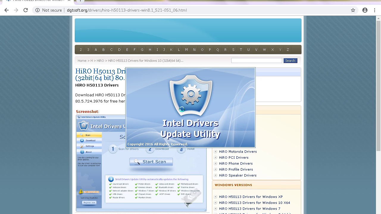Click bullet icon beside HiRO Motorola Drivers
Viewport: 381px width, 214px height.
216,152
